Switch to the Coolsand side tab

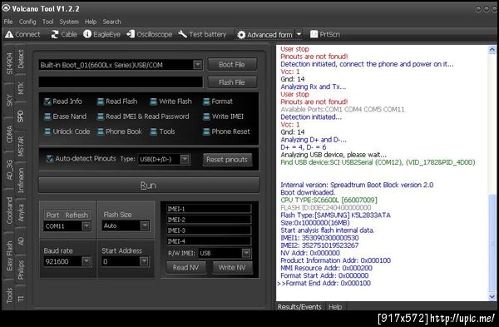(x=9, y=211)
